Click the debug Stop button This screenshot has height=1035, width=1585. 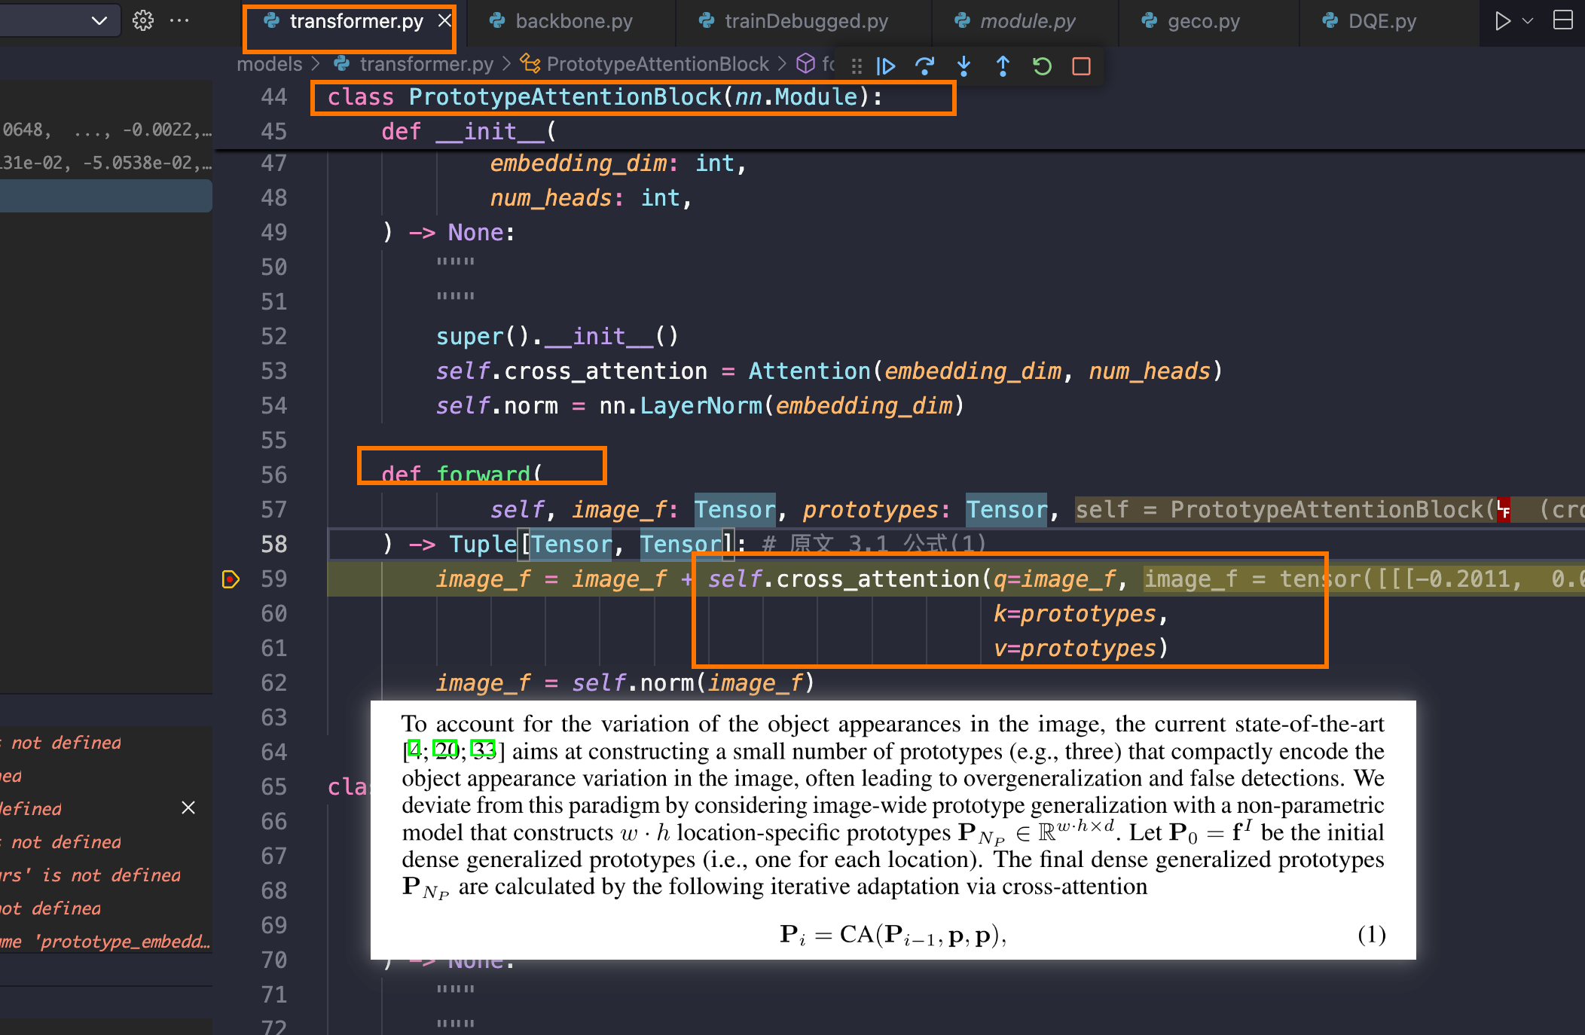pyautogui.click(x=1081, y=66)
